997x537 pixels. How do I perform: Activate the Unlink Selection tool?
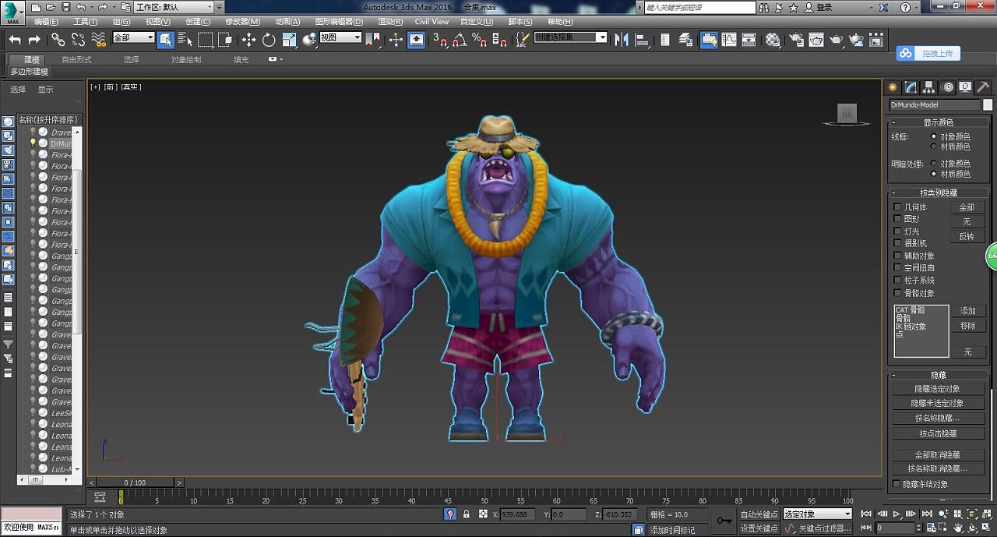(x=79, y=40)
